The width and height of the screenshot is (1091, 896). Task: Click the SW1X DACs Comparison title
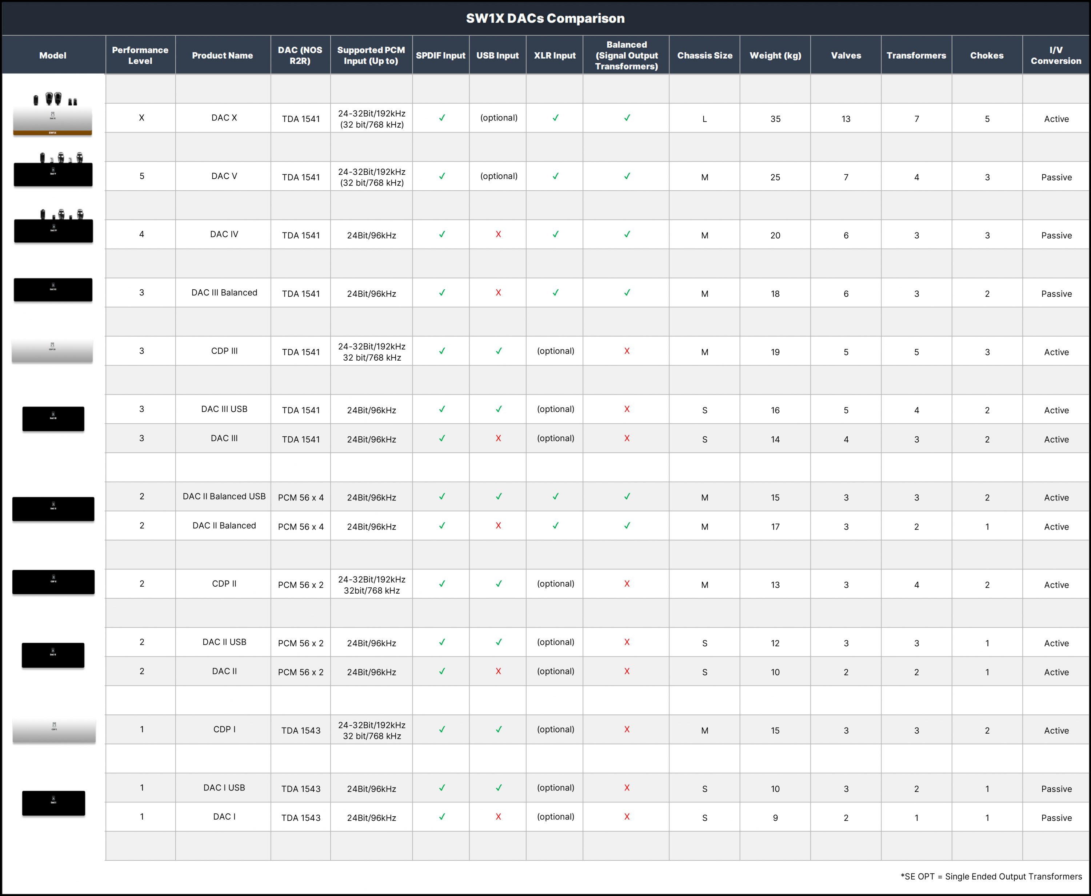pyautogui.click(x=545, y=18)
